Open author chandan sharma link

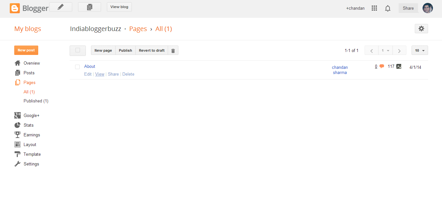pyautogui.click(x=340, y=70)
